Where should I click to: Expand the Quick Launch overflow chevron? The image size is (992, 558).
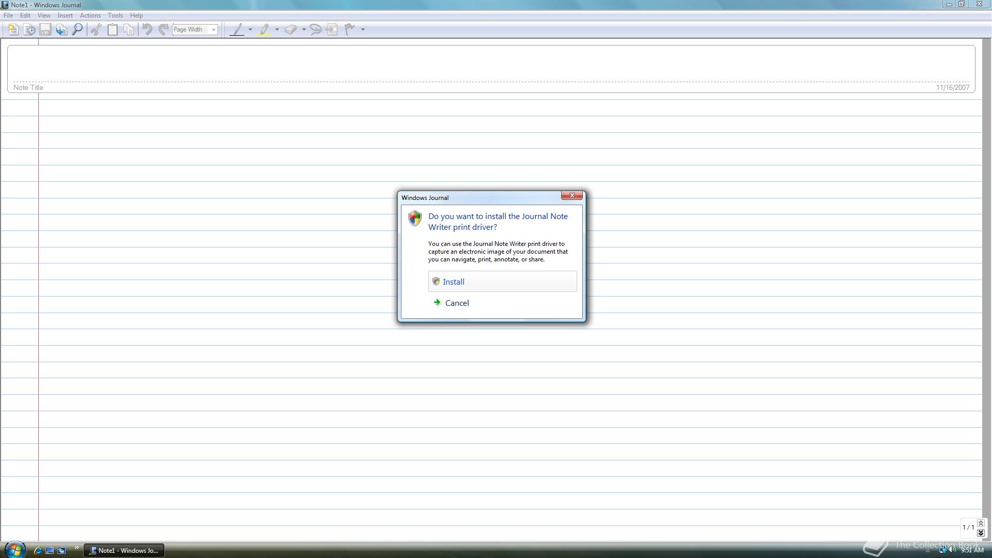77,548
